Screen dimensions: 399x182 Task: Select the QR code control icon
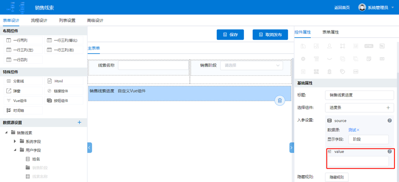[x=316, y=72]
